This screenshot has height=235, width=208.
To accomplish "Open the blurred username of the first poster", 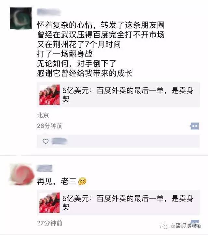I will (x=49, y=12).
